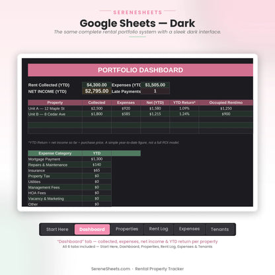
Task: Click the Google Sheets — Dark heading
Action: click(137, 23)
